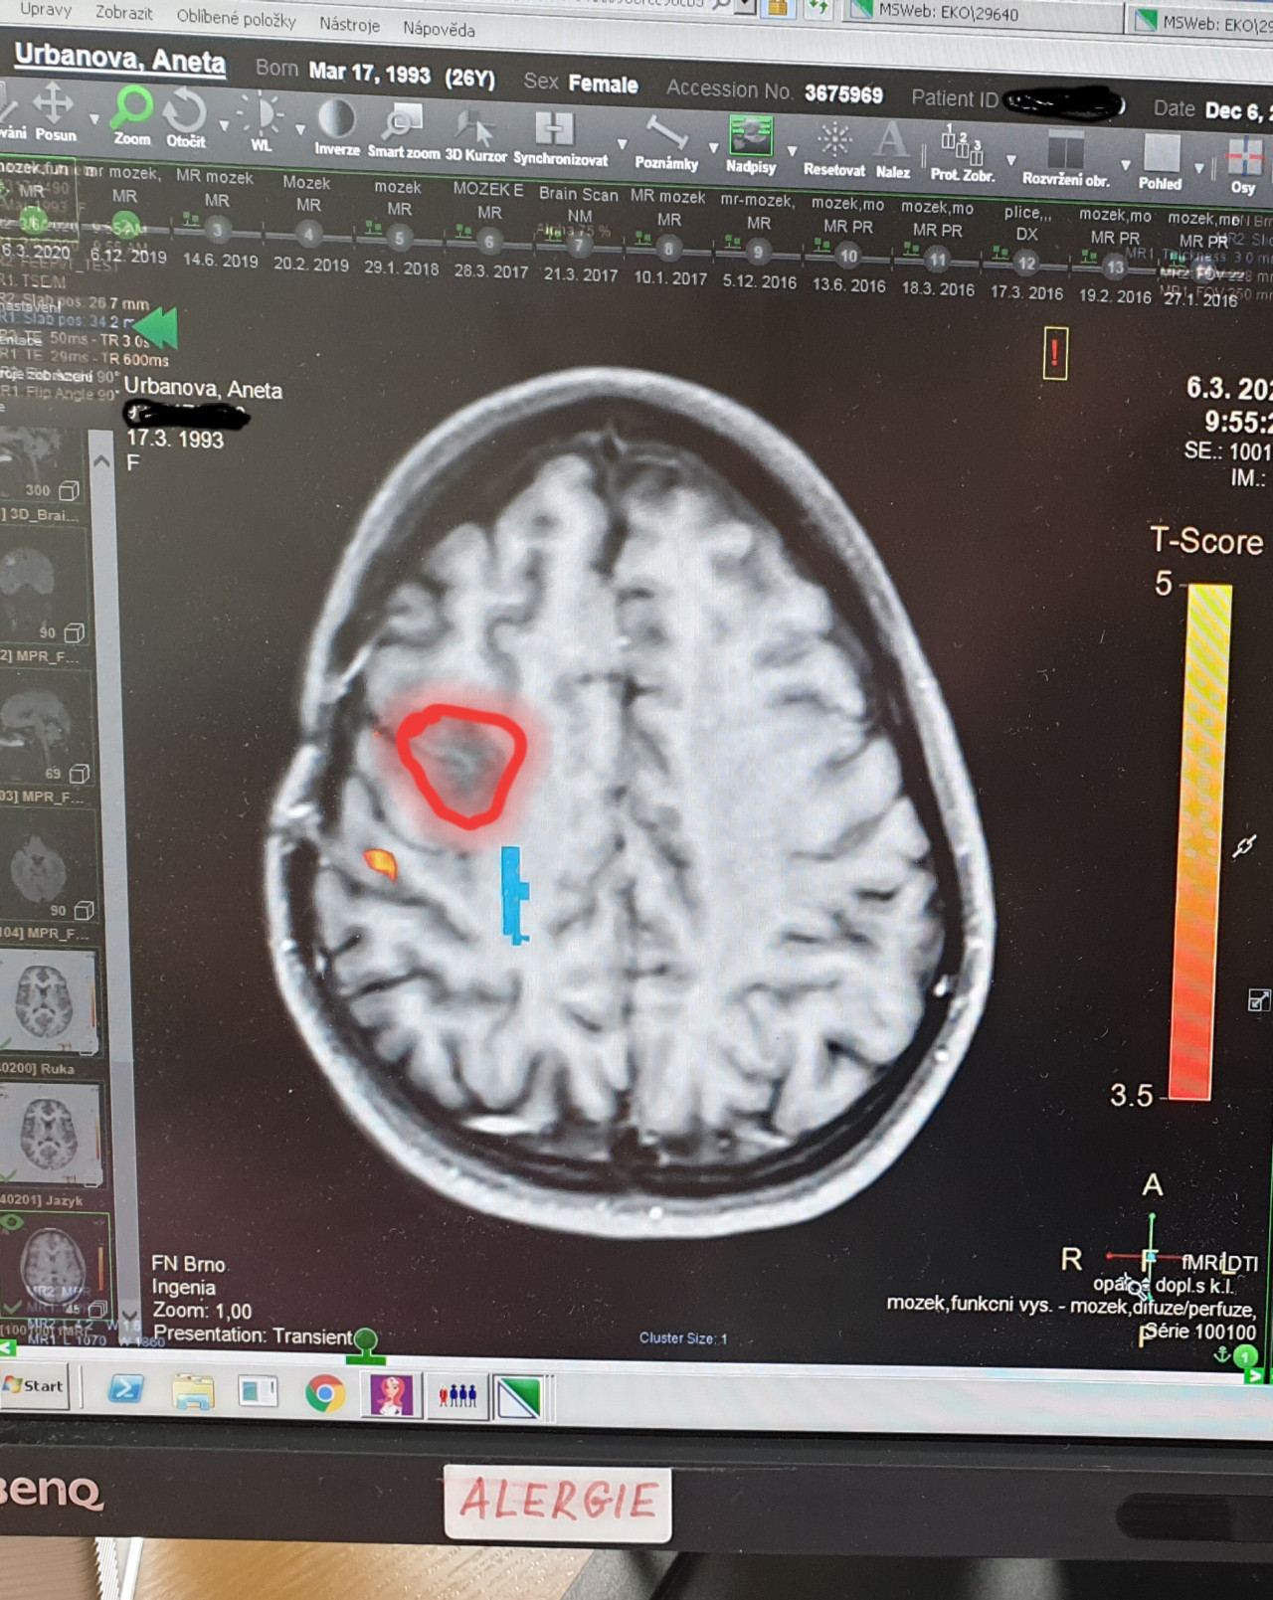Expand the Otočit rotate options arrow
The width and height of the screenshot is (1273, 1600).
pyautogui.click(x=224, y=126)
